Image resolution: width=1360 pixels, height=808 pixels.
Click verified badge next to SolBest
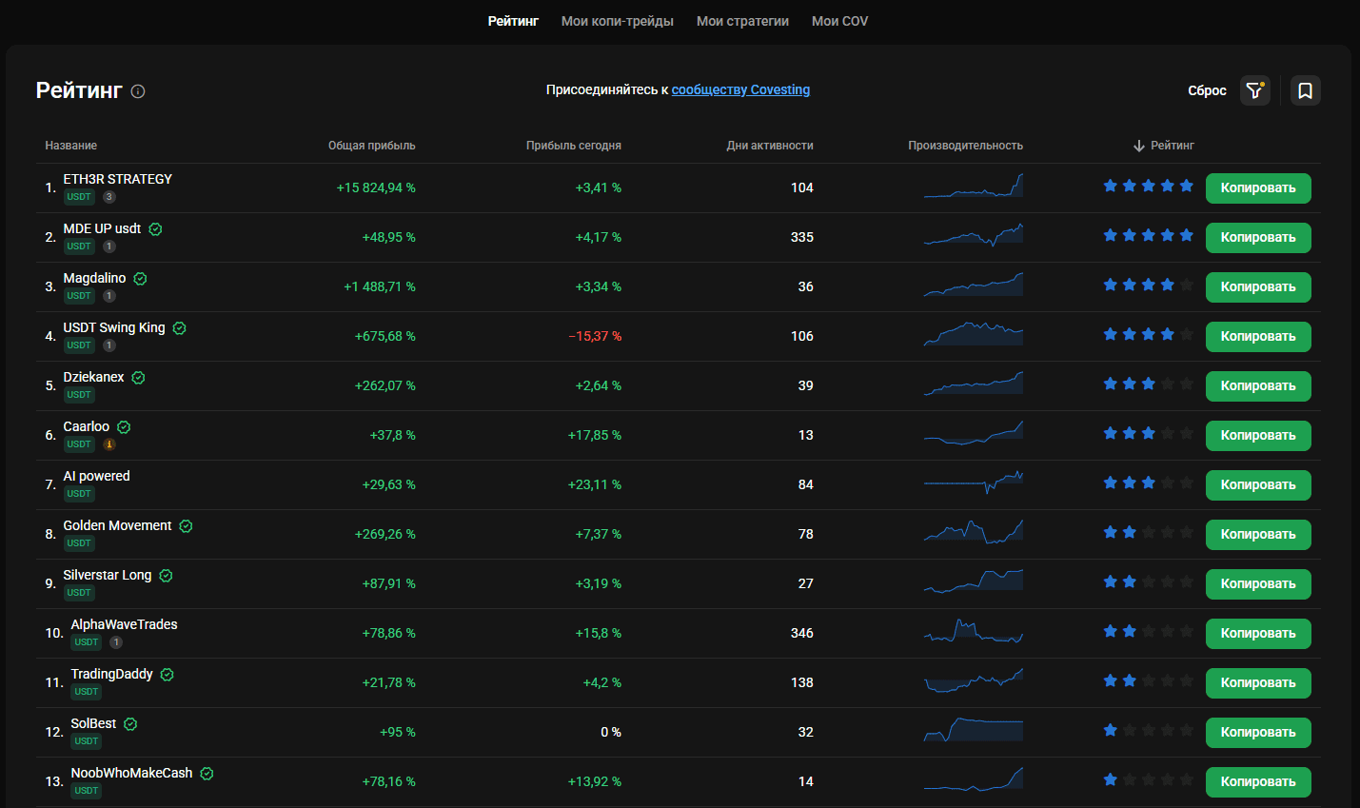click(131, 724)
